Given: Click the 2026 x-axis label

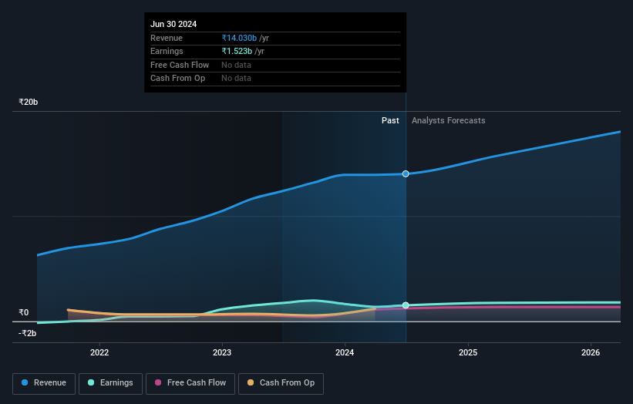Looking at the screenshot, I should 591,352.
